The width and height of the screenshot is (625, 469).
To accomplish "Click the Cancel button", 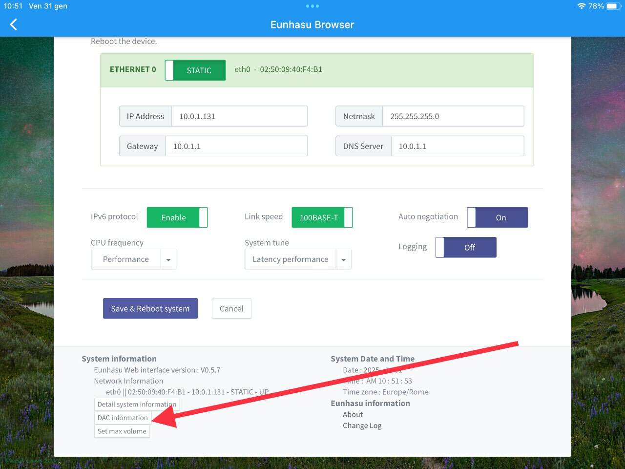I will (231, 308).
